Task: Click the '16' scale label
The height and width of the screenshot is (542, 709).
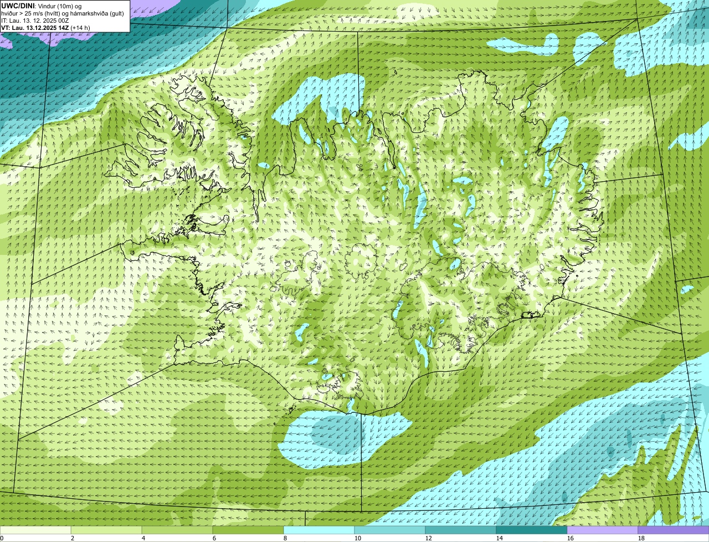Action: click(x=571, y=538)
